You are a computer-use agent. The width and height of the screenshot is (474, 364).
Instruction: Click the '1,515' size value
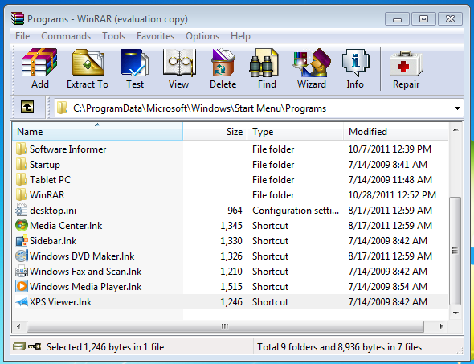click(231, 286)
